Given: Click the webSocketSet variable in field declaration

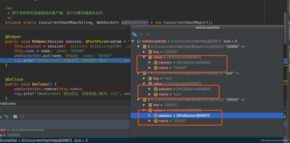Looking at the screenshot, I should [135, 23].
